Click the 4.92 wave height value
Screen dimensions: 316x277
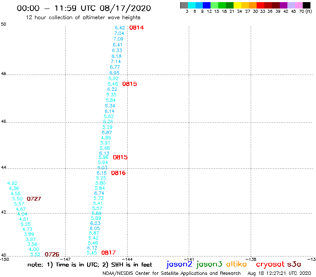12,183
